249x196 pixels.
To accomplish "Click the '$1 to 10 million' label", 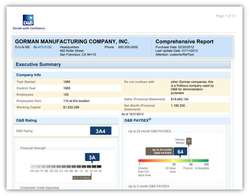I will tap(82, 178).
